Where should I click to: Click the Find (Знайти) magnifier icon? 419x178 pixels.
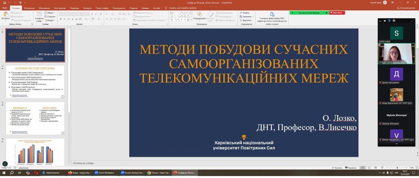pyautogui.click(x=241, y=13)
